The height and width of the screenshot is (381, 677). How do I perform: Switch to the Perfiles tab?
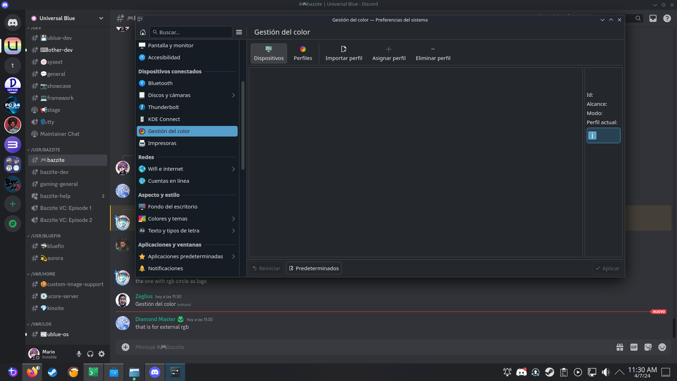(x=303, y=53)
